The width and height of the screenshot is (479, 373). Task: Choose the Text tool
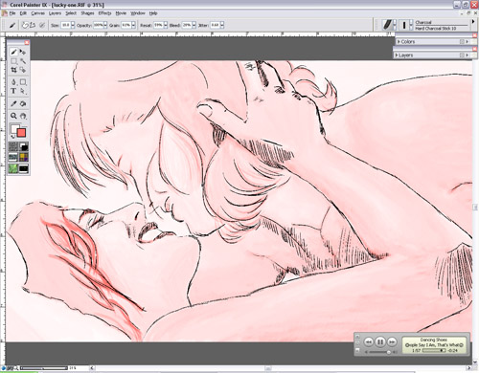[x=13, y=91]
